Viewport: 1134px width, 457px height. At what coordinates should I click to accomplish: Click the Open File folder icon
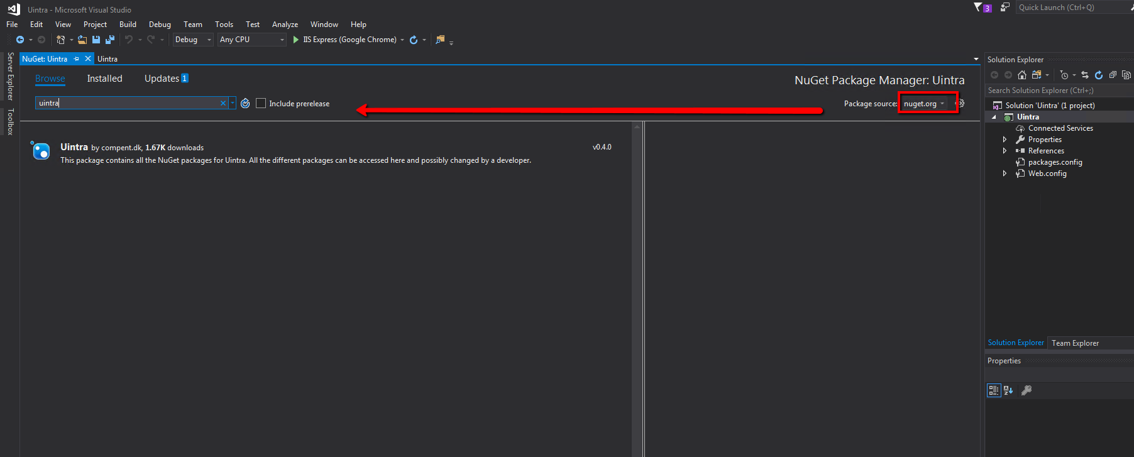(x=82, y=40)
